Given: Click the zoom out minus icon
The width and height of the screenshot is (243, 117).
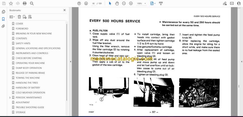Looking at the screenshot, I should 124,3.
